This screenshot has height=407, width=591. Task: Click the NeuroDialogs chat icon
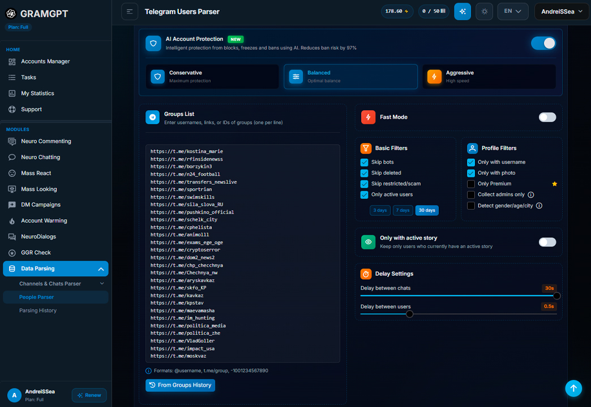coord(12,236)
